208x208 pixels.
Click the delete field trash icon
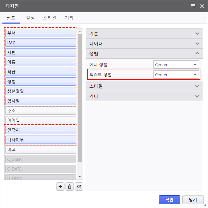click(70, 187)
